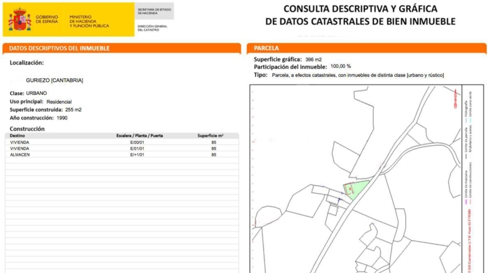
Task: Click the 85 surface value in E/00/01 row
Action: (214, 142)
